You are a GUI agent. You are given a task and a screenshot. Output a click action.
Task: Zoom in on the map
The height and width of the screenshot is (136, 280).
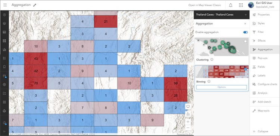[188, 122]
